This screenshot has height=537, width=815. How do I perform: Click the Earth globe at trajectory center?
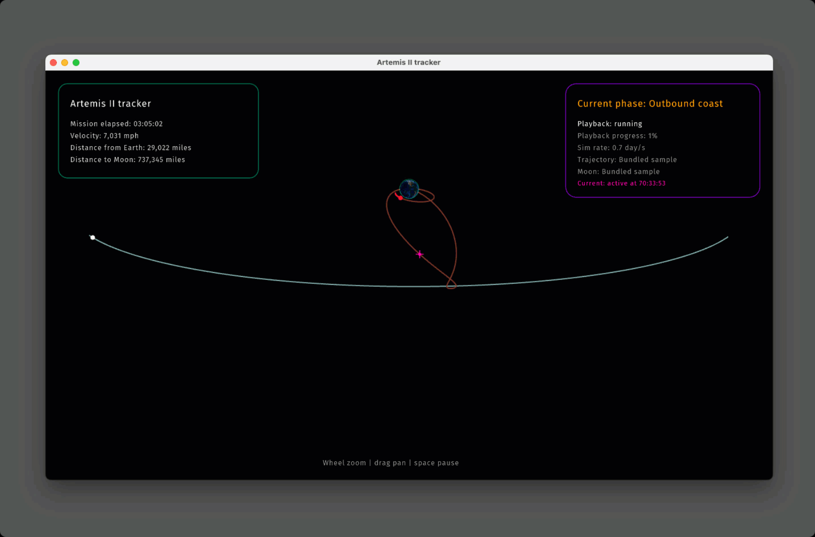(x=409, y=189)
